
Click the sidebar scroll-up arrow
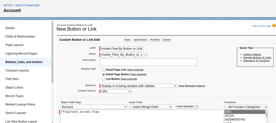(x=52, y=21)
